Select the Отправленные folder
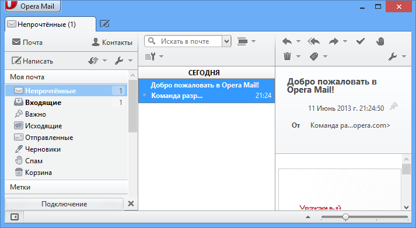 pos(67,138)
